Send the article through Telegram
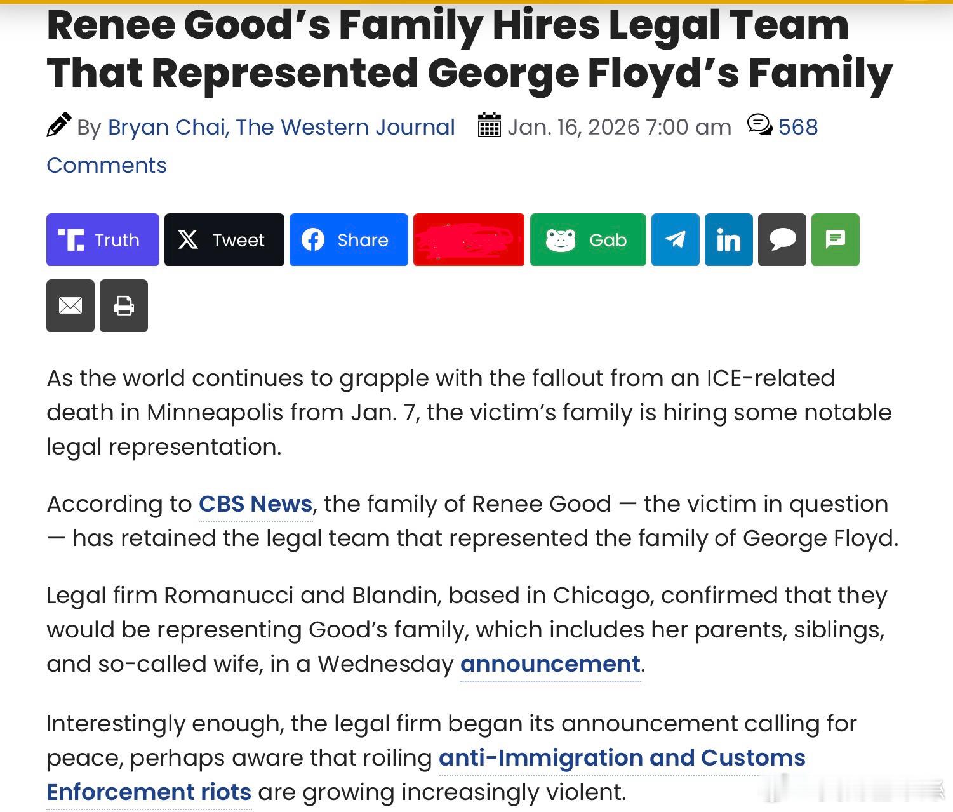 point(675,240)
